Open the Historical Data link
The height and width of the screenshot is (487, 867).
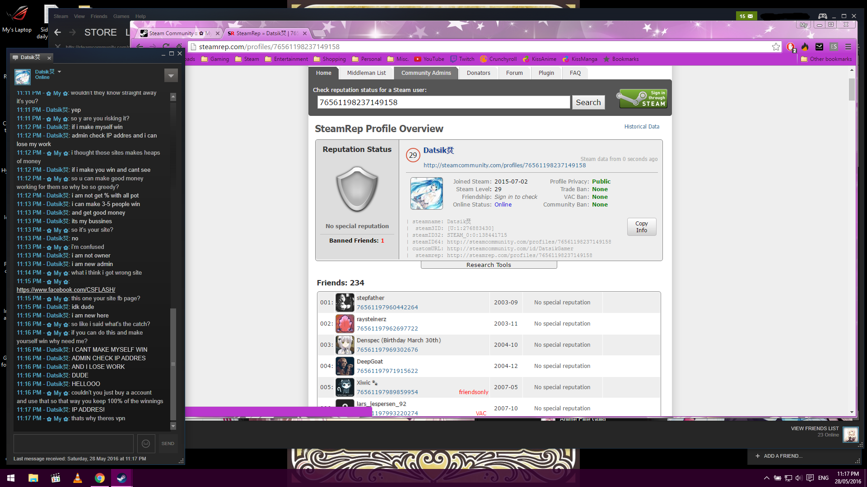(x=641, y=127)
